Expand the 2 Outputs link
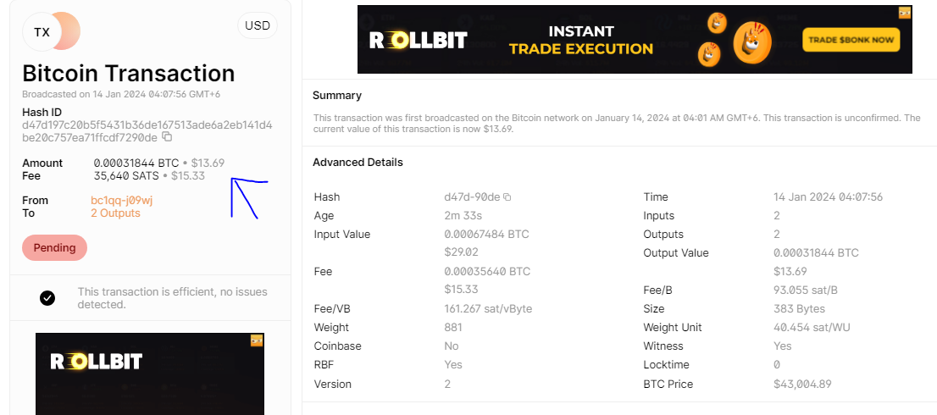 tap(116, 213)
